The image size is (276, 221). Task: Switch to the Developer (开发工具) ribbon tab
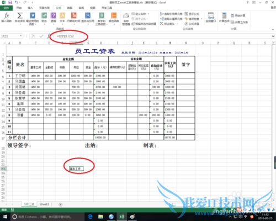[107, 8]
